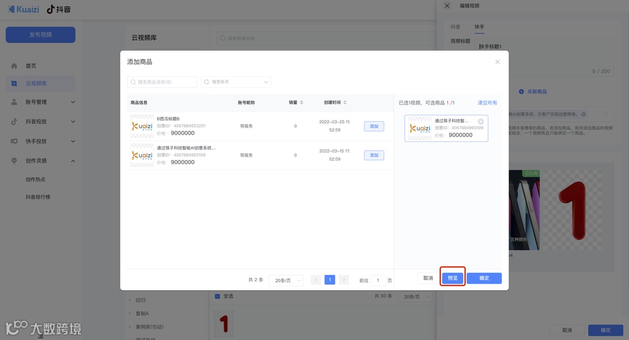The image size is (629, 340).
Task: Click the 账号管理 account icon in sidebar
Action: [x=13, y=102]
